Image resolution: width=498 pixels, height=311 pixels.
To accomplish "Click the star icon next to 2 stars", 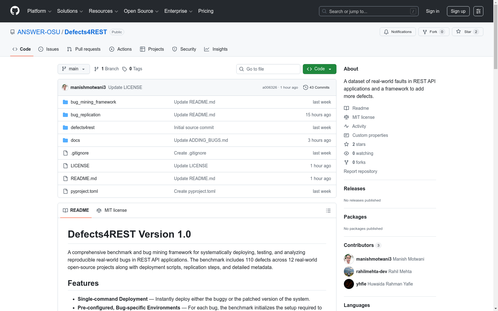I will tap(346, 144).
